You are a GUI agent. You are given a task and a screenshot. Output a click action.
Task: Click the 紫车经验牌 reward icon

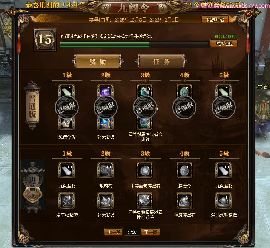(67, 200)
